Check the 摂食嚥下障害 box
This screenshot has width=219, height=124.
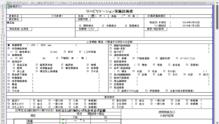pyautogui.click(x=9, y=74)
